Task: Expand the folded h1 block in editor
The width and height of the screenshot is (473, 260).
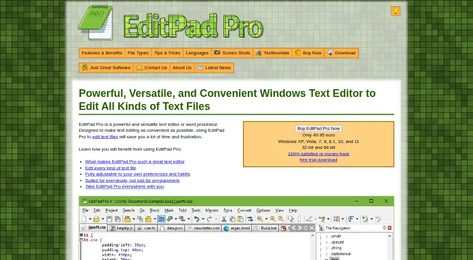Action: [81, 235]
